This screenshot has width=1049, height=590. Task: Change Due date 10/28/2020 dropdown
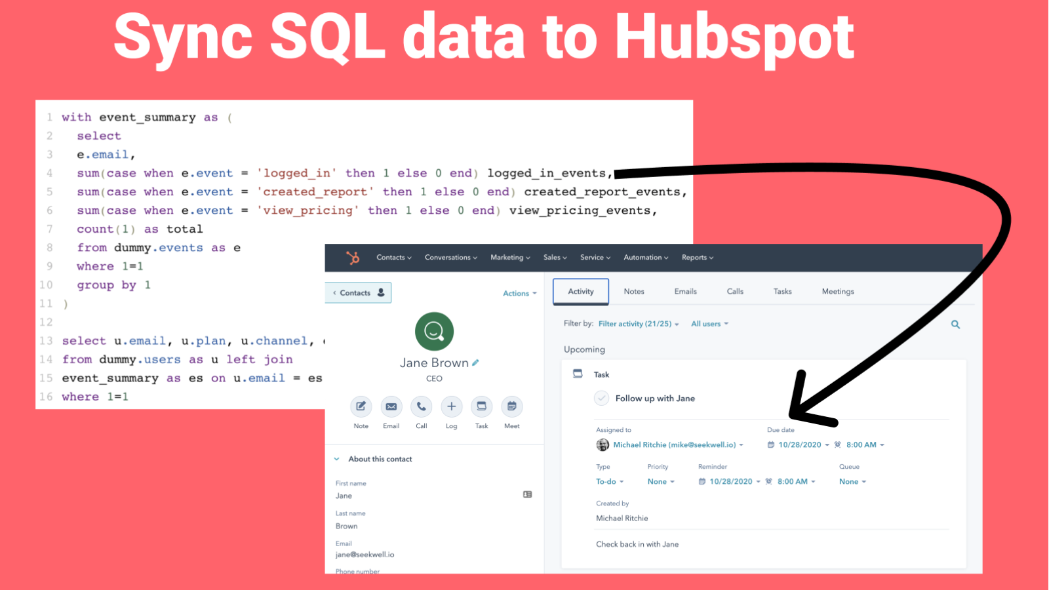click(804, 445)
